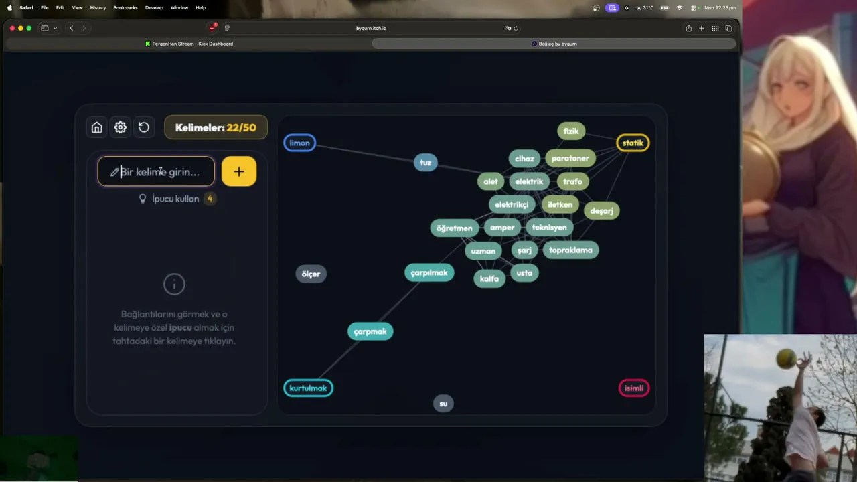Click the trafo word node

tap(572, 181)
